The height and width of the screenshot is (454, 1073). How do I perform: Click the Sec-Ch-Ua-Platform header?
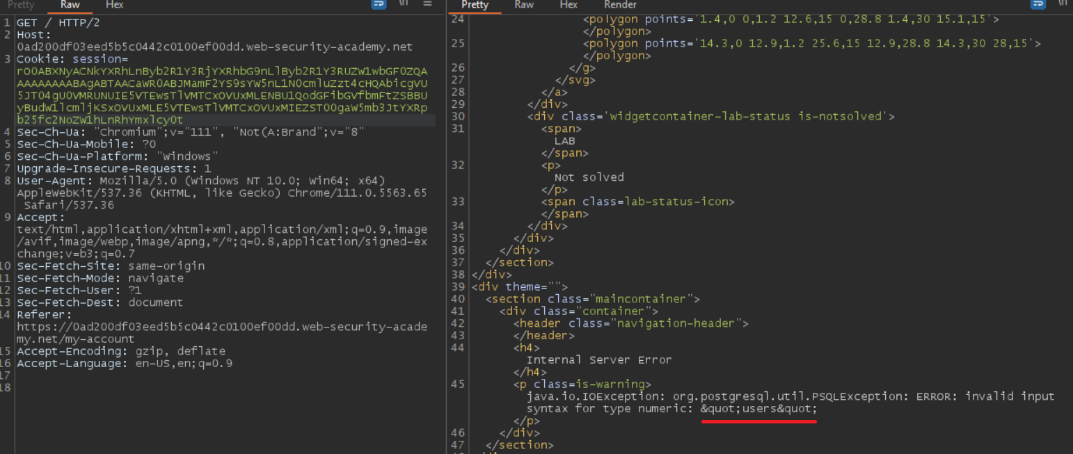pos(118,156)
